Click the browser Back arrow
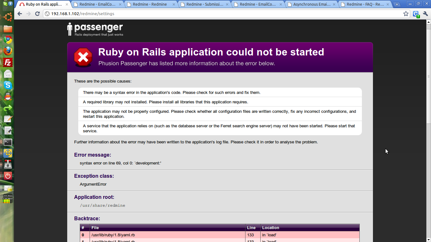Screen dimensions: 431x242 pos(20,14)
